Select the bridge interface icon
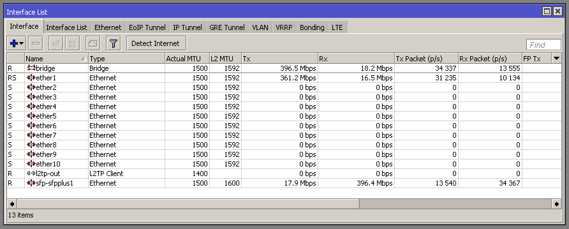The width and height of the screenshot is (569, 229). click(x=31, y=68)
